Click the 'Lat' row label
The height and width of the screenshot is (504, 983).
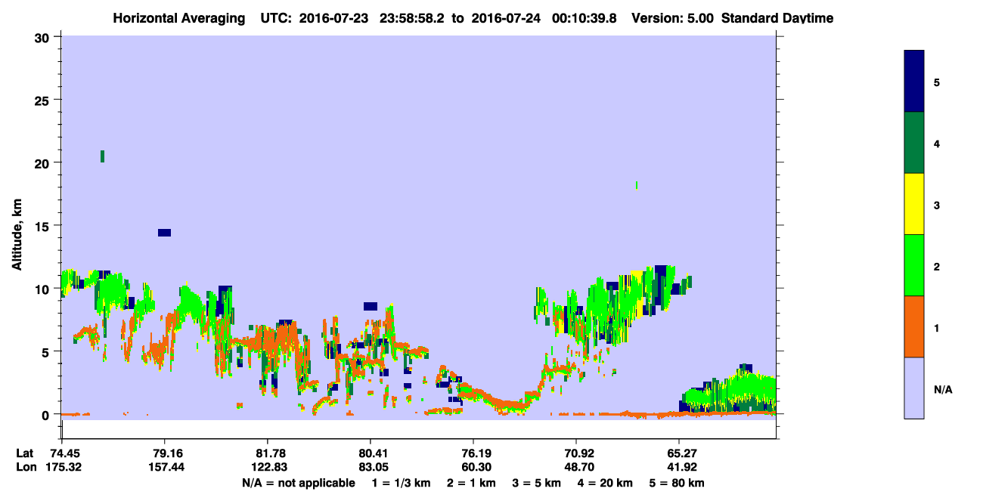(x=24, y=453)
